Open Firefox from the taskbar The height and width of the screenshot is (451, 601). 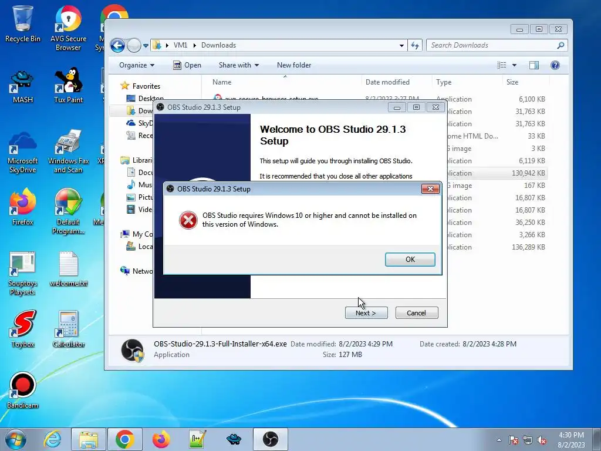[161, 439]
